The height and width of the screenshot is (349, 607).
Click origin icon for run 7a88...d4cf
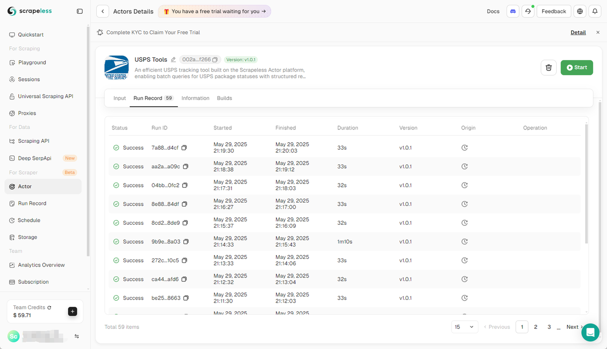tap(465, 148)
